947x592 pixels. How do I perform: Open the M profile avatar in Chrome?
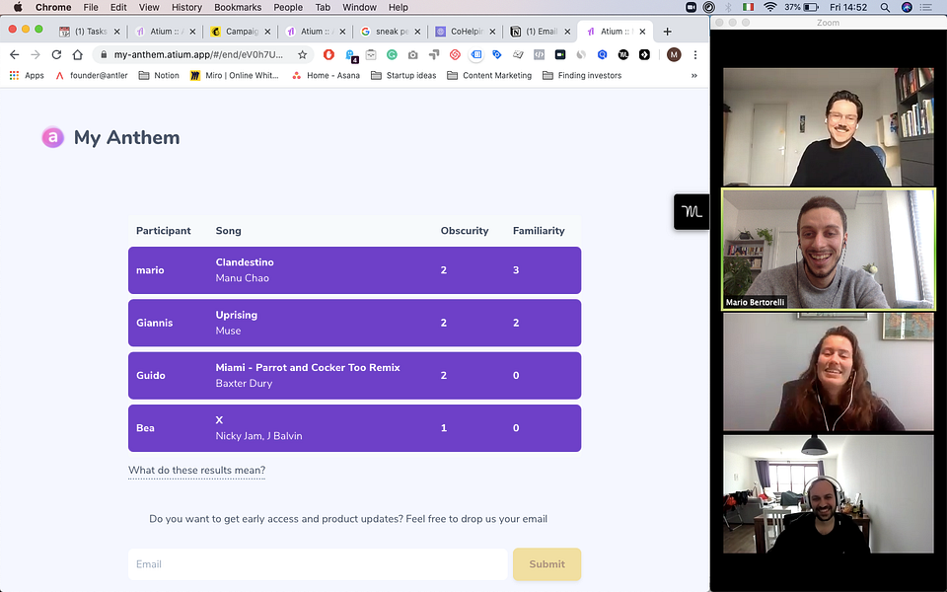[x=674, y=54]
